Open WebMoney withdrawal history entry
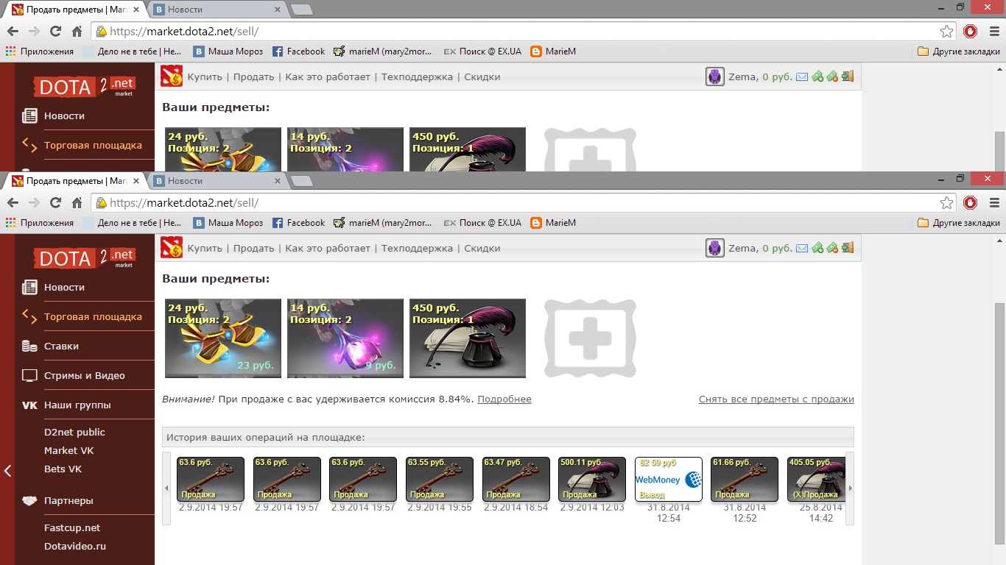The width and height of the screenshot is (1006, 565). [x=669, y=479]
